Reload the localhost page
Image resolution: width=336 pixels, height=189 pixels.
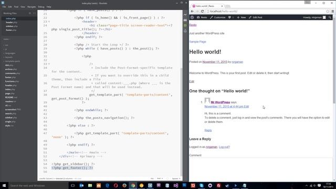[202, 12]
